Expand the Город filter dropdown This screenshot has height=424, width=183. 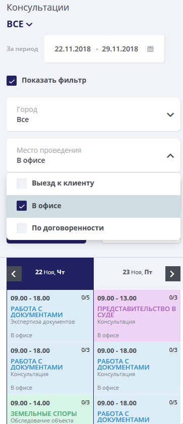point(93,114)
